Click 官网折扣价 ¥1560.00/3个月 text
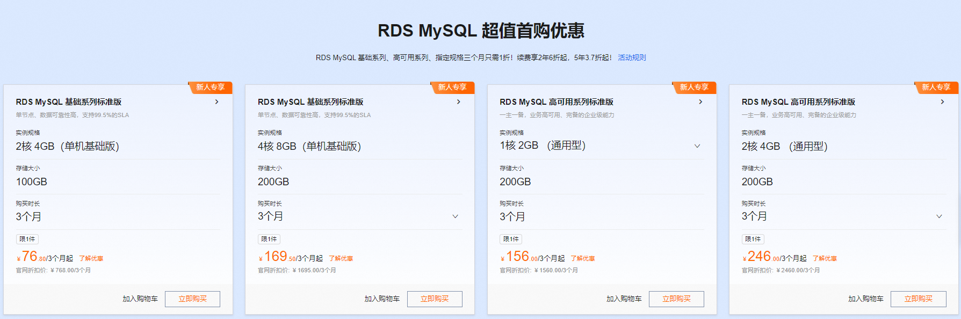This screenshot has width=961, height=319. click(x=539, y=271)
